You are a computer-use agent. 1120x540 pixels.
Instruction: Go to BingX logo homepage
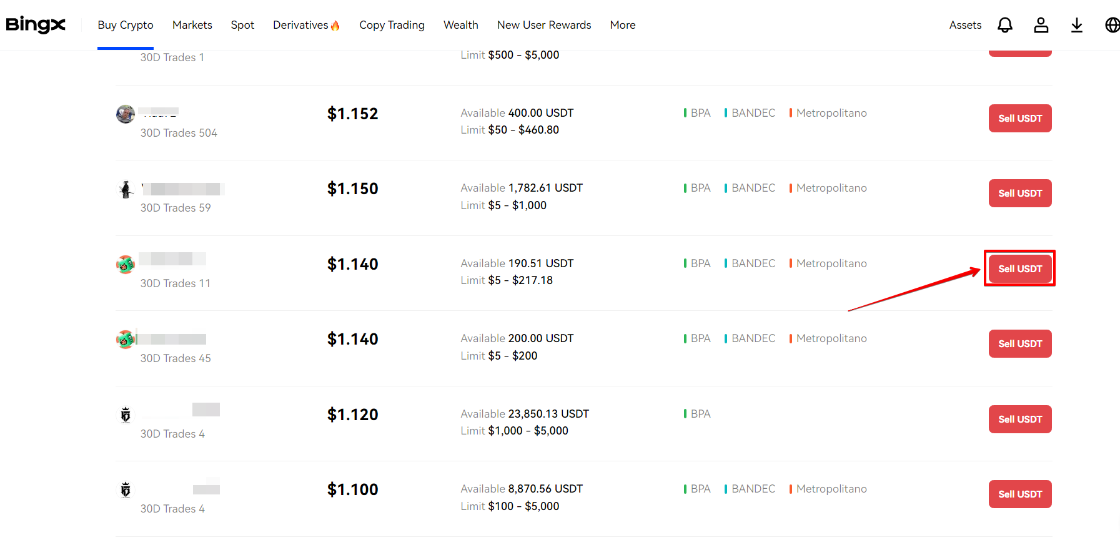point(36,25)
